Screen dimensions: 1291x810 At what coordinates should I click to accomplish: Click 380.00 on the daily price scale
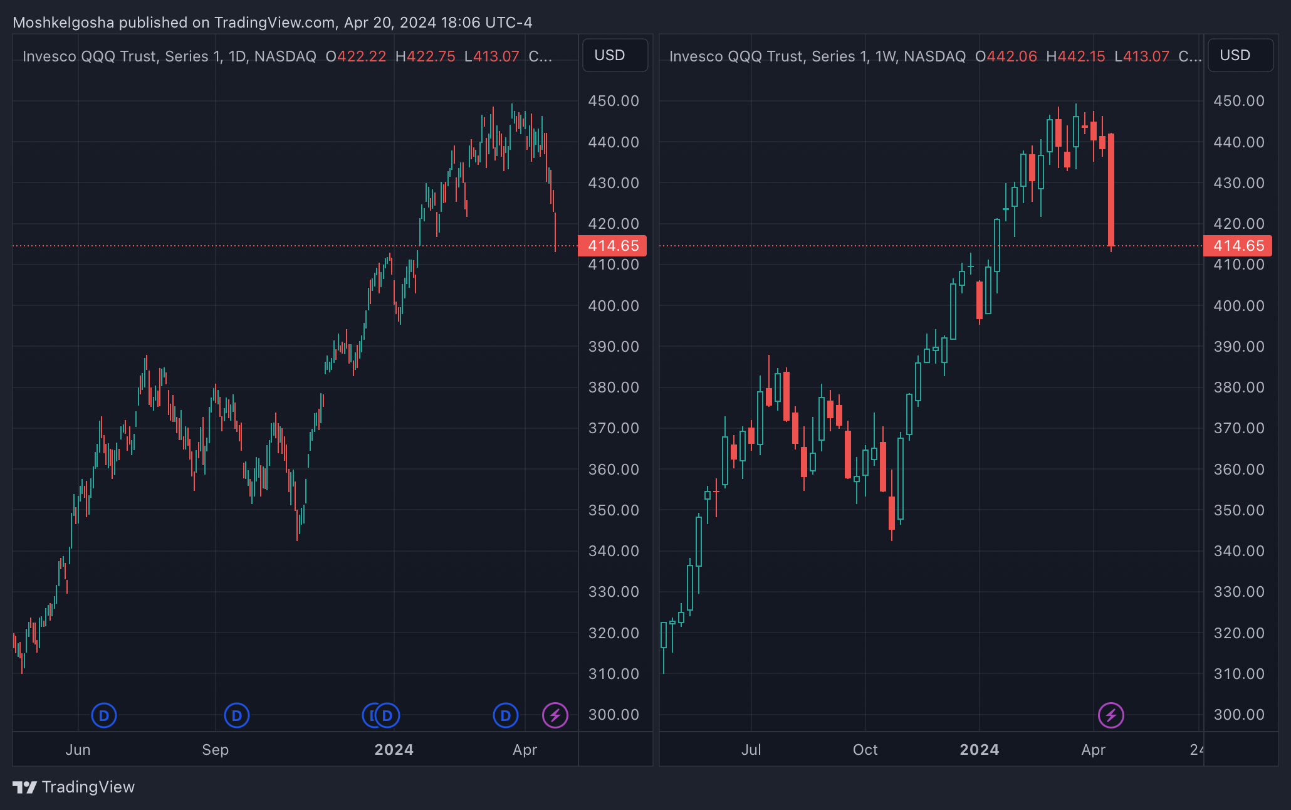pos(614,387)
